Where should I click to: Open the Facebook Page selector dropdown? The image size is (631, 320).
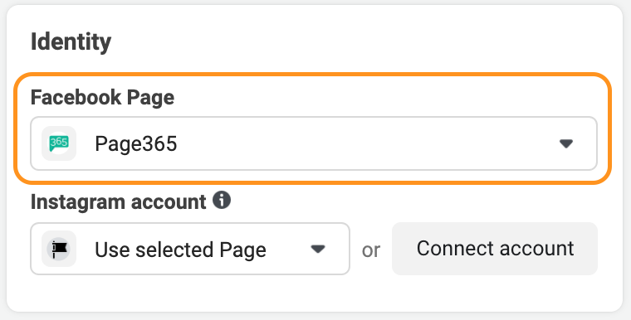pos(314,143)
